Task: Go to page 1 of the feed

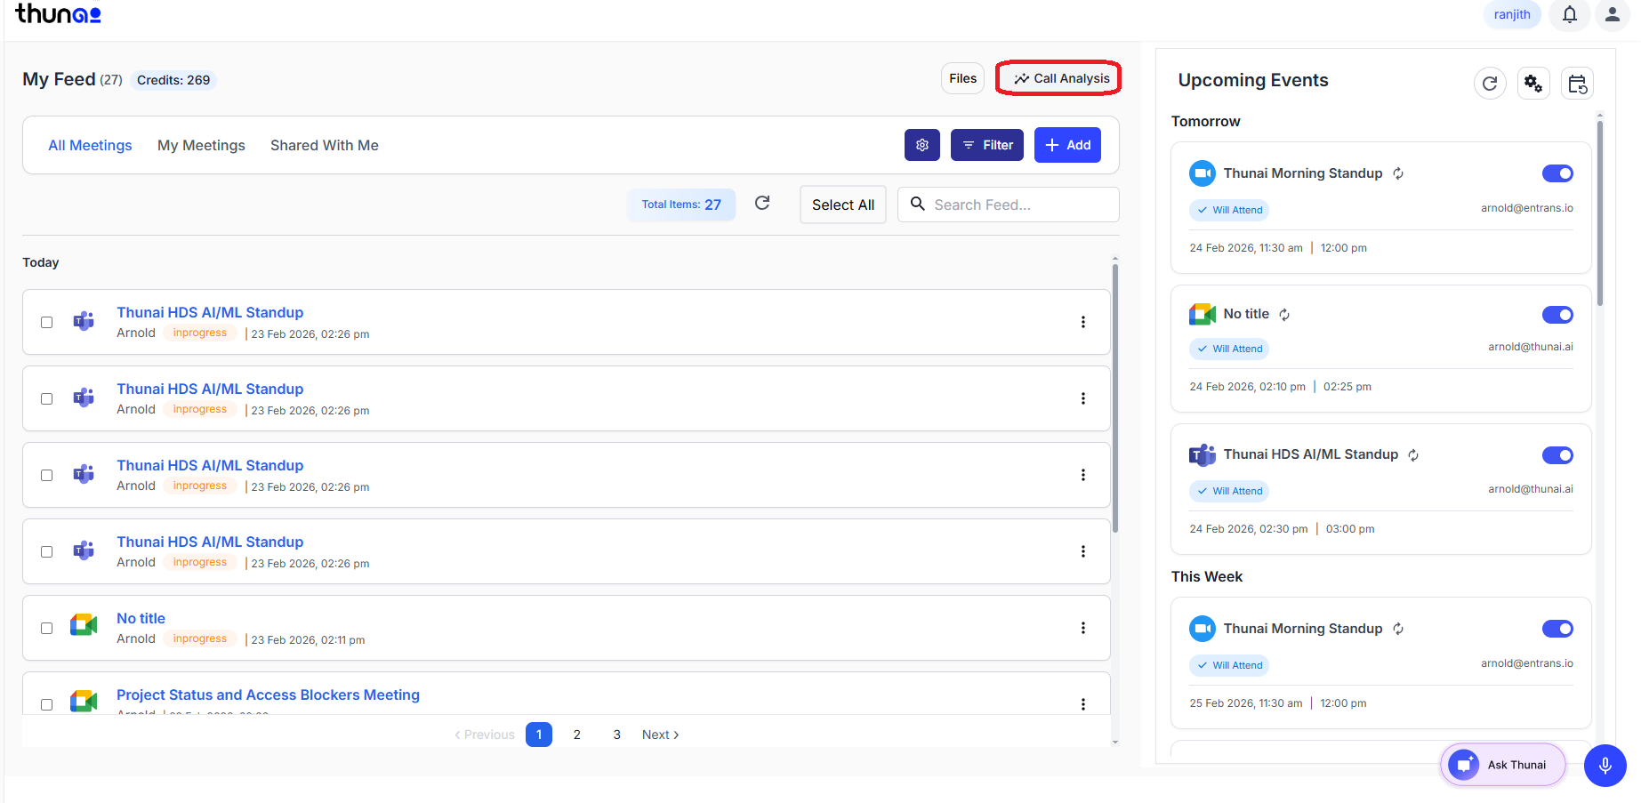Action: coord(539,735)
